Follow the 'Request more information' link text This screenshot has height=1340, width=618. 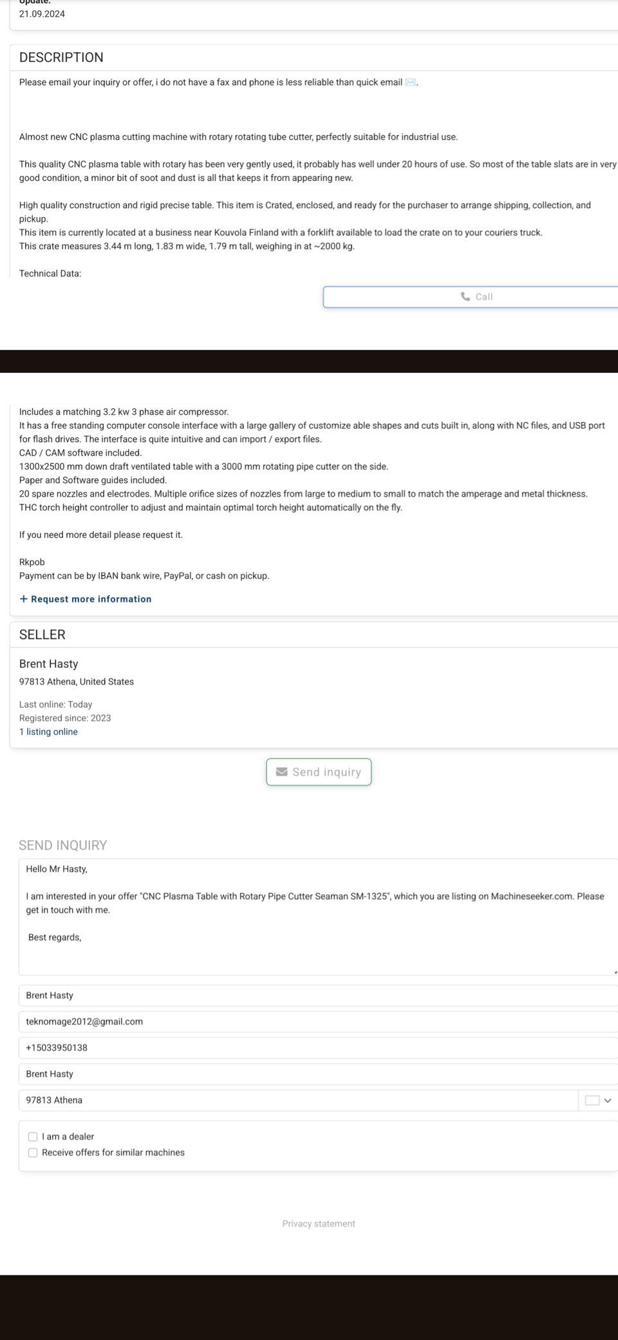[x=91, y=599]
